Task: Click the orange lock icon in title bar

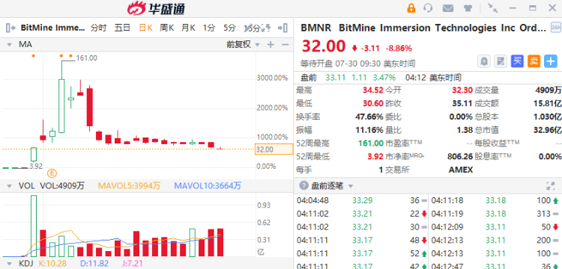Action: click(411, 8)
